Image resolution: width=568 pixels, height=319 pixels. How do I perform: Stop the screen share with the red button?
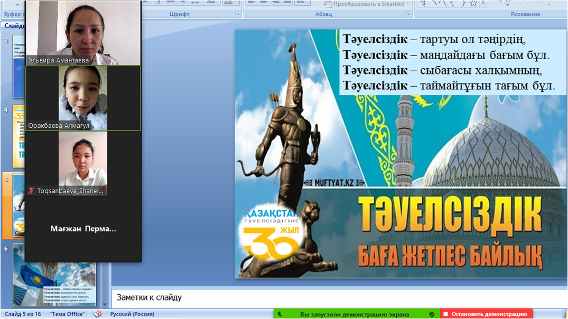485,314
